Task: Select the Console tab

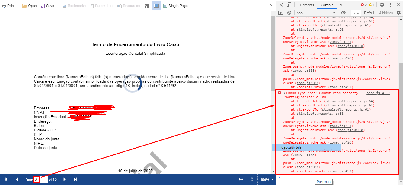Action: coord(327,5)
